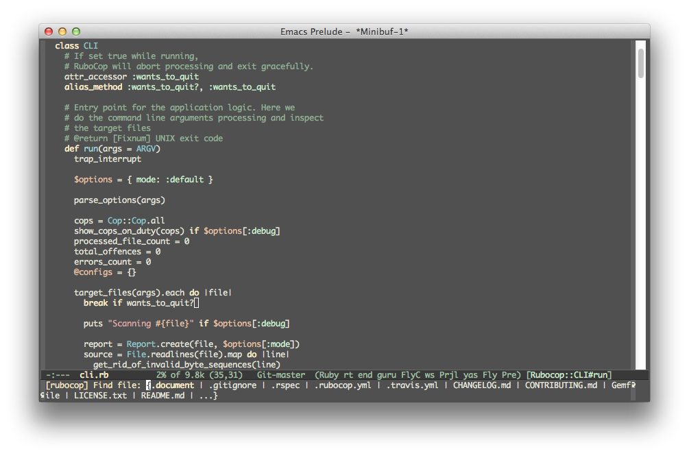Select .document in completion list
The image size is (689, 456).
(x=172, y=385)
